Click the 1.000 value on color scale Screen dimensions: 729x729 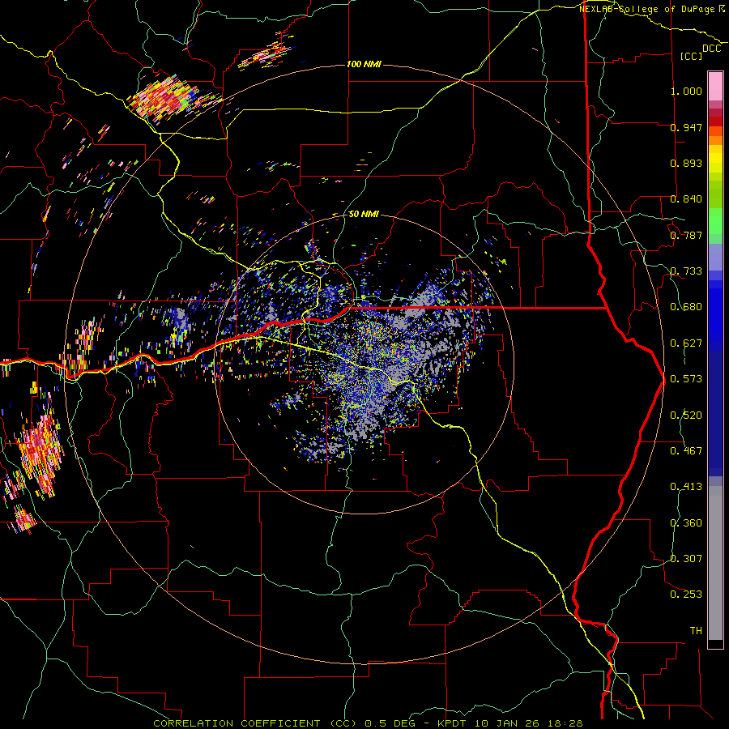tap(686, 91)
